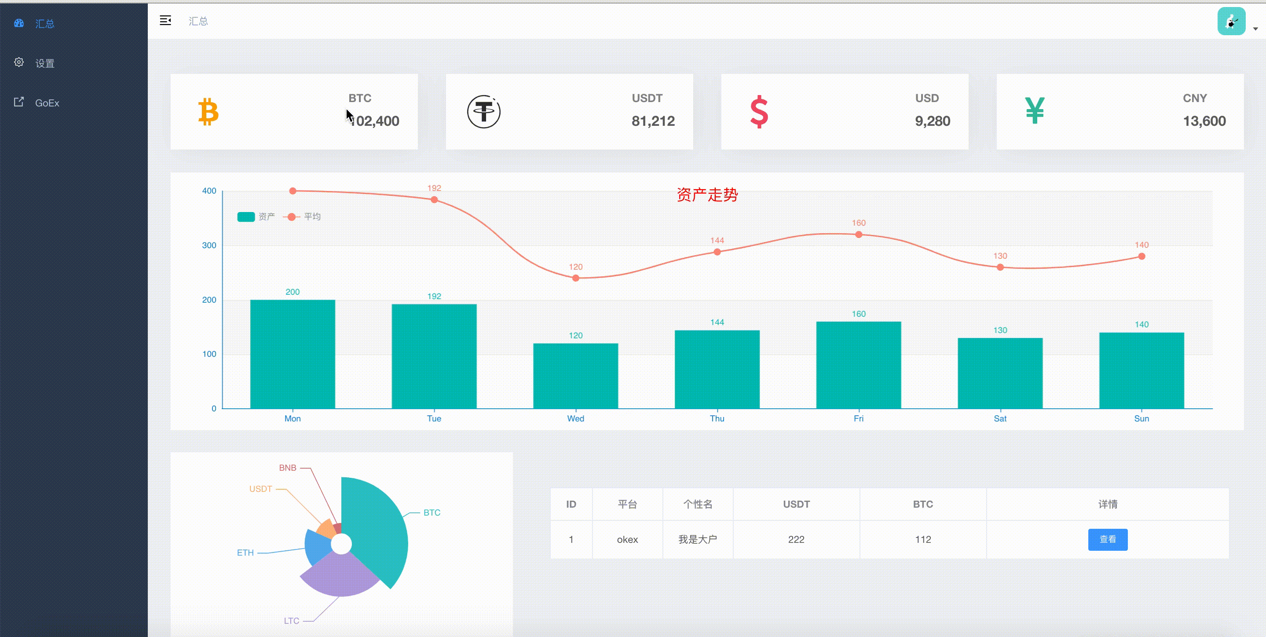Viewport: 1266px width, 637px height.
Task: Click the blue 查看 button
Action: [x=1107, y=539]
